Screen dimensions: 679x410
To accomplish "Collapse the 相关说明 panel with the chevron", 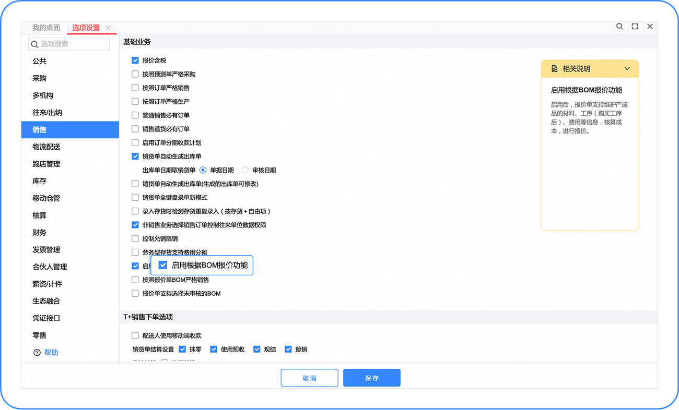I will [627, 69].
